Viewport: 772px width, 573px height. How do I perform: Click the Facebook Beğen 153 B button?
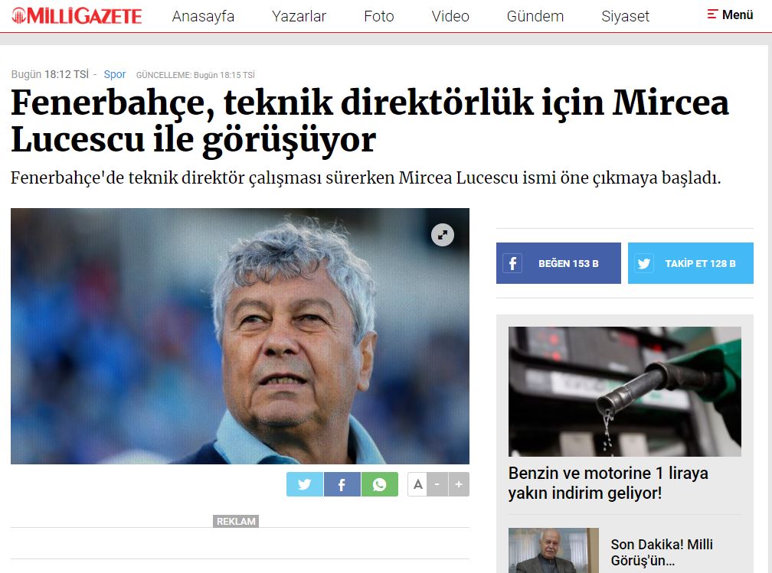pos(558,263)
